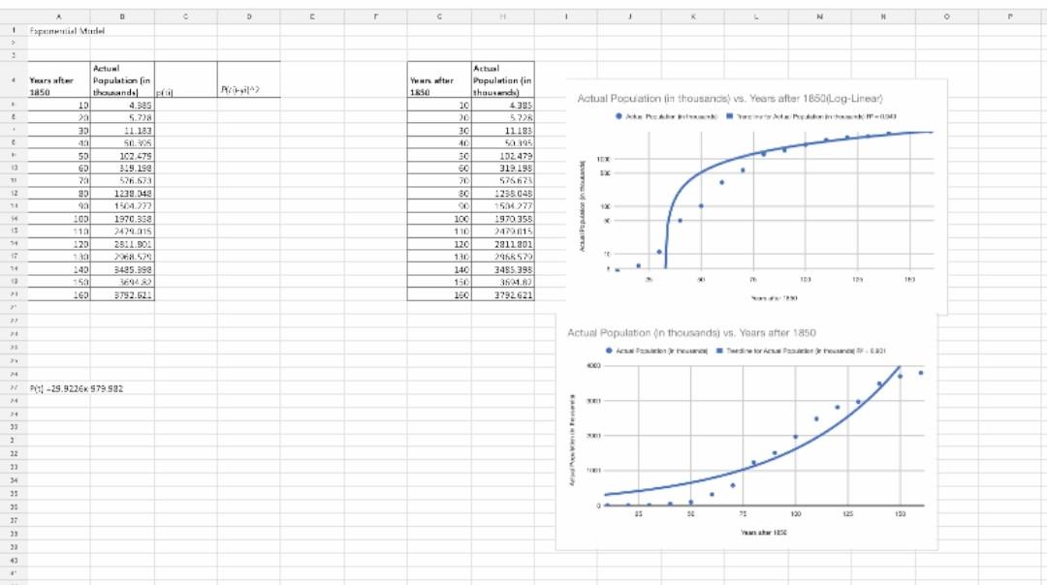Viewport: 1047px width, 585px height.
Task: Select the bottom chart title Actual Population vs Years
Action: [x=693, y=332]
